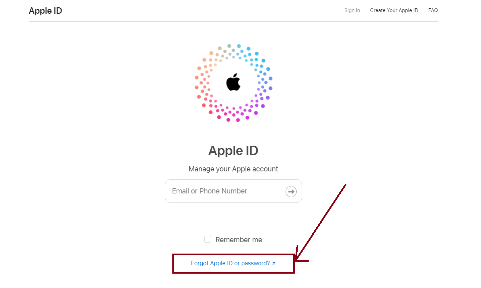The image size is (481, 288).
Task: Click external-link arrow icon beside Forgot password
Action: 274,264
